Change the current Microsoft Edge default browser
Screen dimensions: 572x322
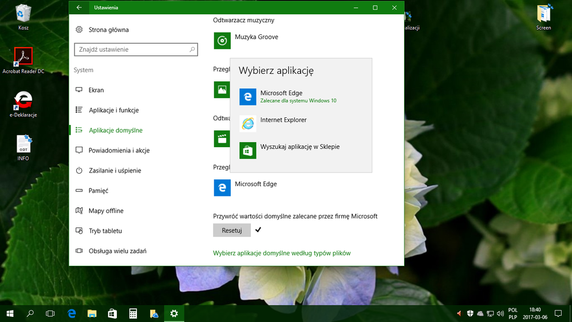pyautogui.click(x=245, y=187)
